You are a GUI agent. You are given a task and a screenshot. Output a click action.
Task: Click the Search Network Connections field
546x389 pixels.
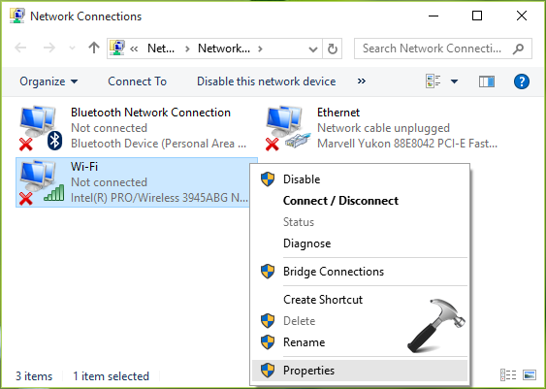click(443, 49)
